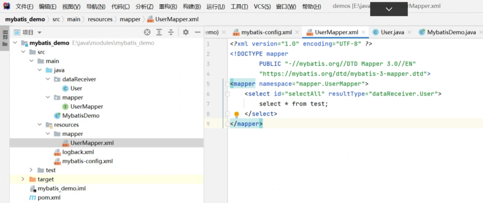Open the 帮助(H) menu
Screen dimensions: 483x203
coord(312,7)
